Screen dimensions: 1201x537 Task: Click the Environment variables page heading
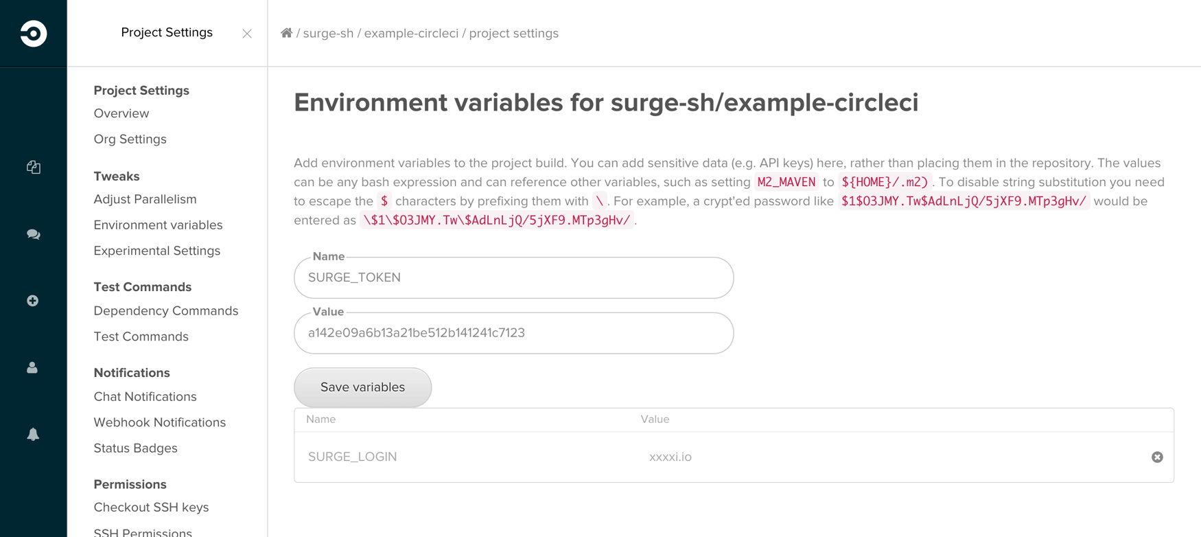(x=606, y=102)
